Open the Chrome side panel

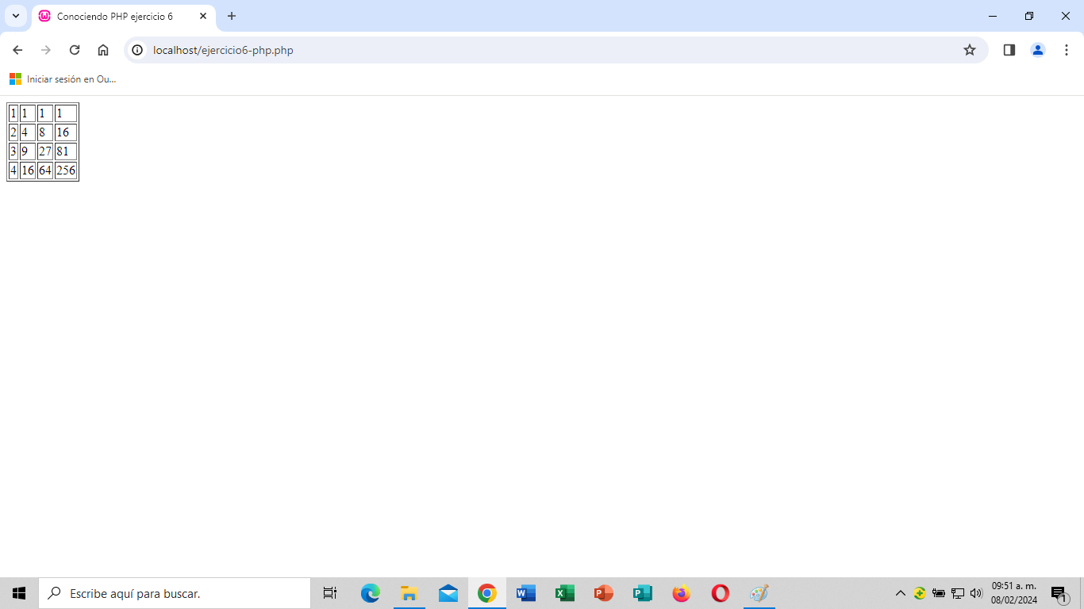pos(1009,50)
